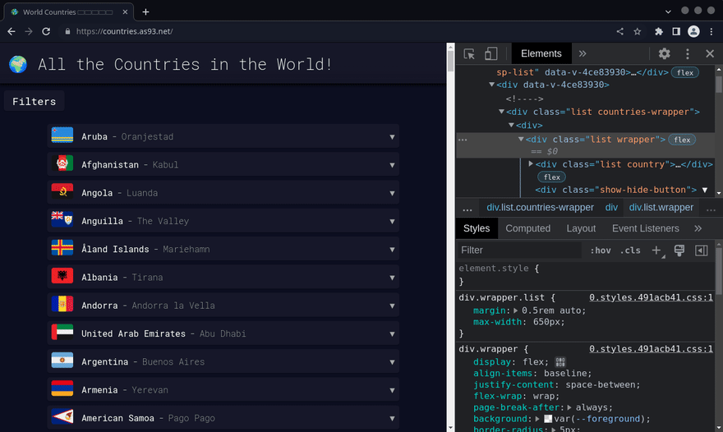The image size is (723, 432).
Task: Select the Styles tab
Action: 477,228
